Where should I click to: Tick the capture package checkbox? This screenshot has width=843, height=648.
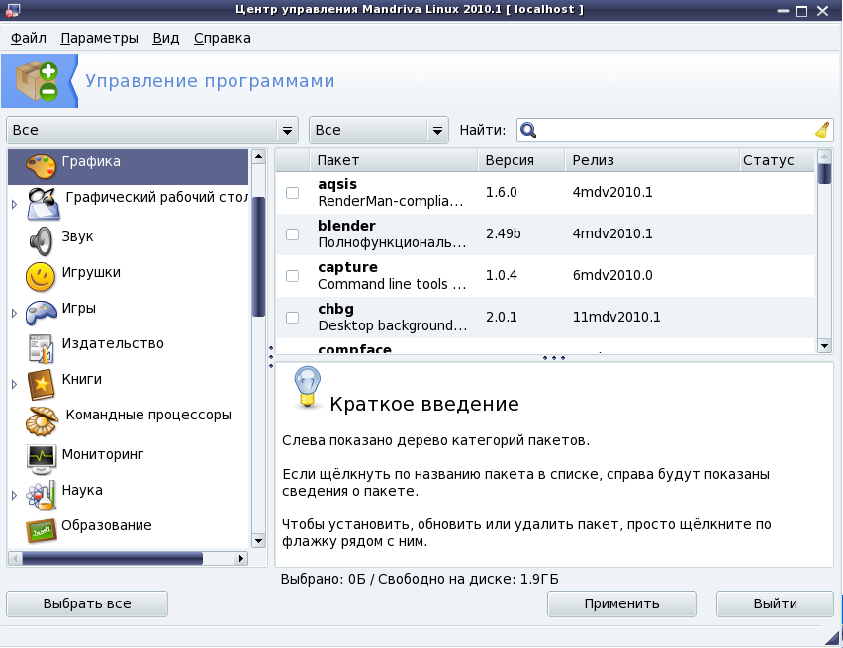(293, 276)
